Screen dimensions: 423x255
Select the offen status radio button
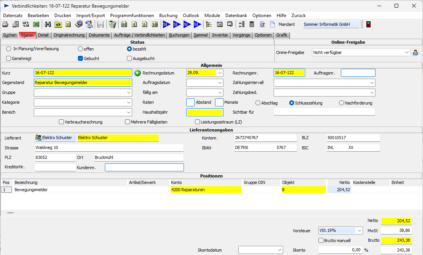click(80, 49)
